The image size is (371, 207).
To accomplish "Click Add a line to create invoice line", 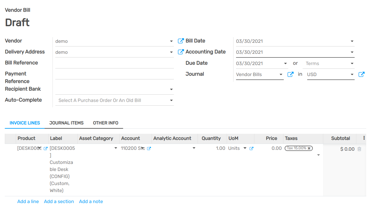I will click(x=28, y=201).
